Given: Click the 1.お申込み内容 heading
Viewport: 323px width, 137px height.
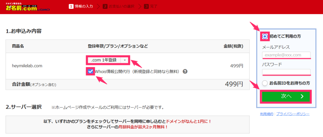Looking at the screenshot, I should point(24,31).
